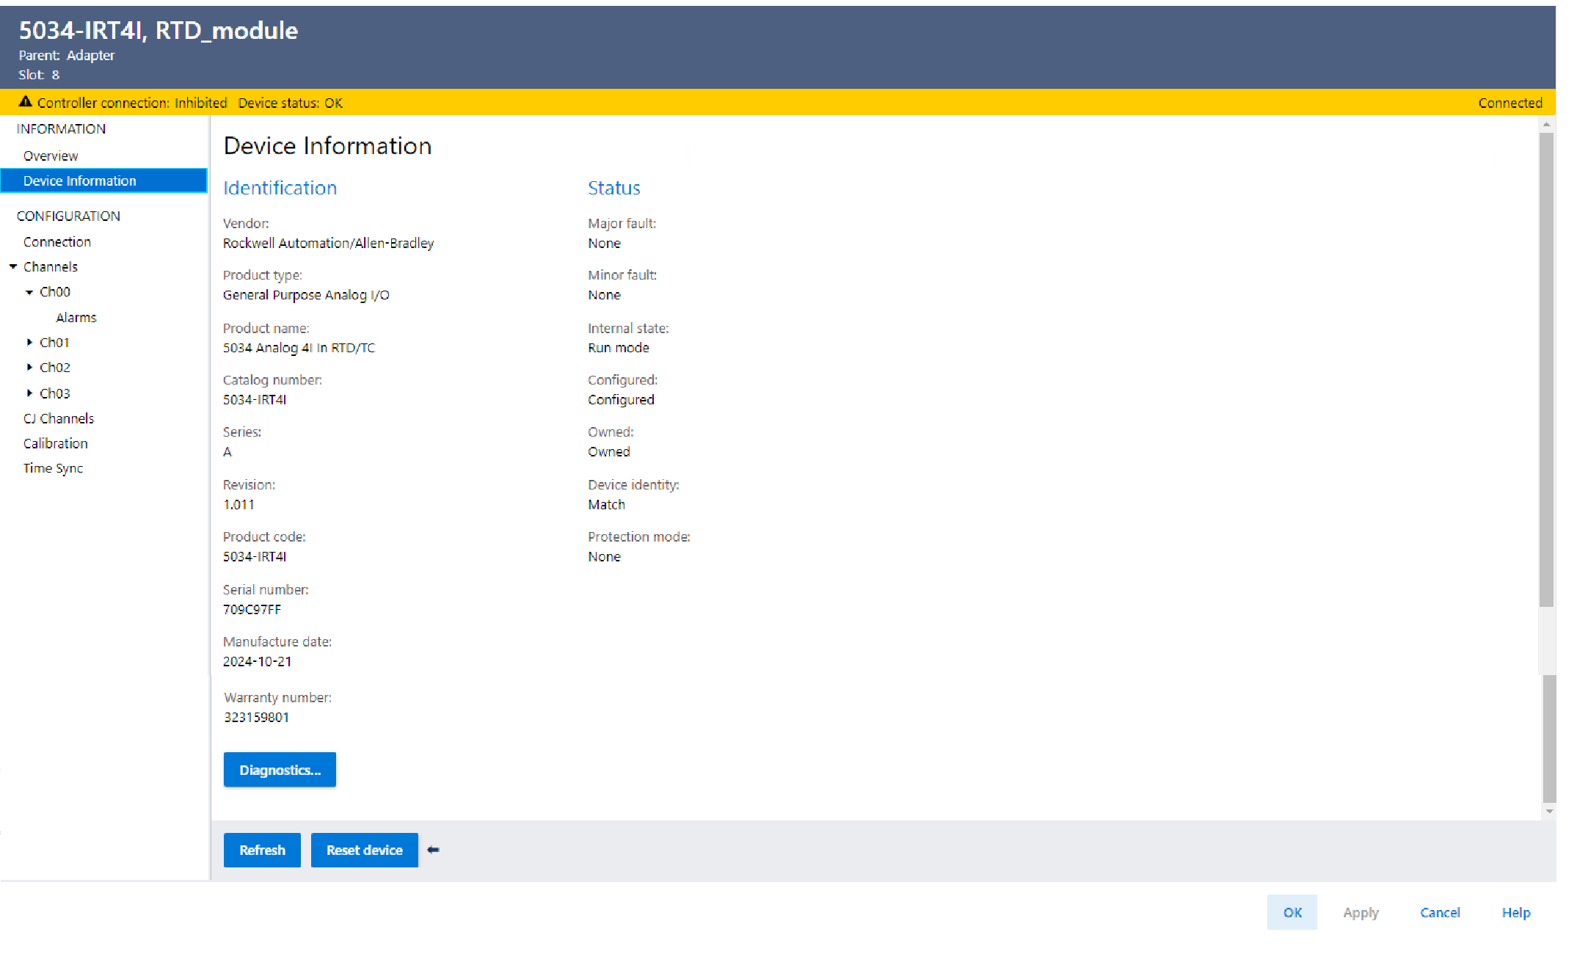Click the Refresh button
This screenshot has height=954, width=1588.
pos(262,850)
